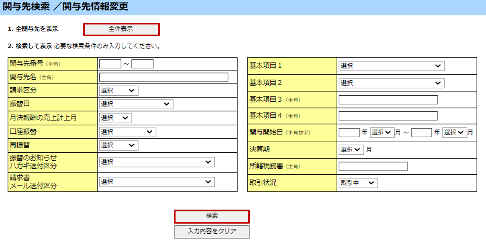Screen dimensions: 486x243
Task: Click the 基本項目3 text field
Action: pos(388,100)
